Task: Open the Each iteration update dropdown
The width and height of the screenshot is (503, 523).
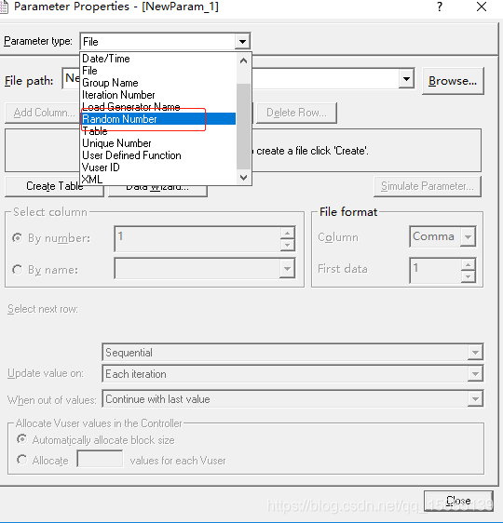Action: [x=475, y=374]
